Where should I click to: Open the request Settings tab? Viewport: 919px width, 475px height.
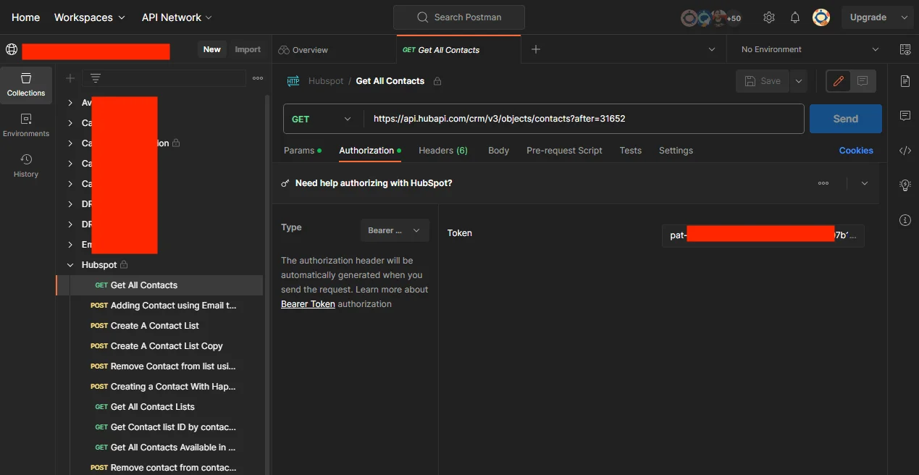point(676,151)
